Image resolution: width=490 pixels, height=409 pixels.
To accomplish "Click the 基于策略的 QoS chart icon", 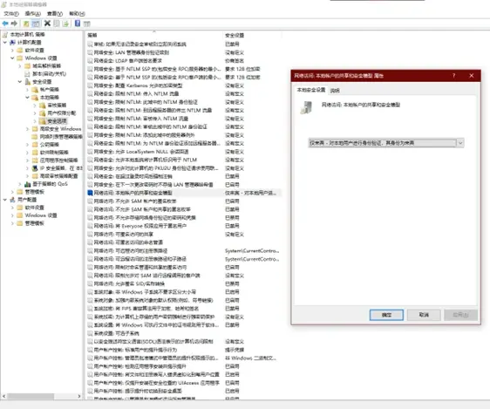I will pos(28,184).
